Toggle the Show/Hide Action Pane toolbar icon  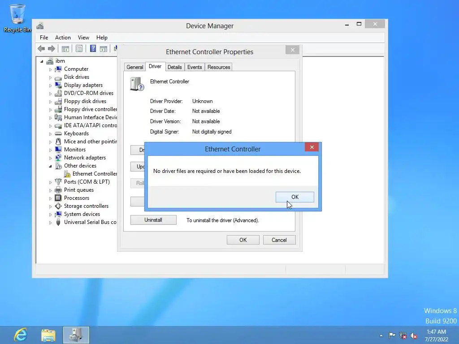coord(104,48)
